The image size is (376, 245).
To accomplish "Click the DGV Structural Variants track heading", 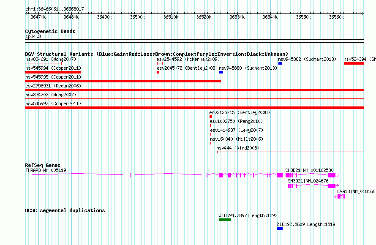I will click(157, 54).
